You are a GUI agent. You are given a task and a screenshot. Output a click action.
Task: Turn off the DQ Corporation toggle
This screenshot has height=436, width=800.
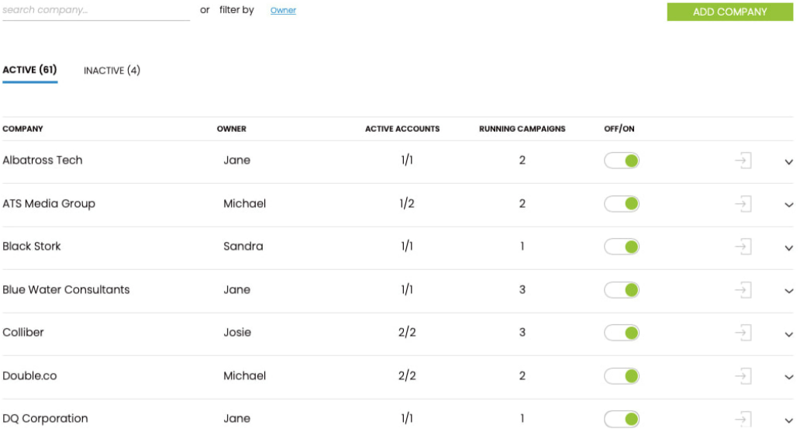pyautogui.click(x=622, y=419)
